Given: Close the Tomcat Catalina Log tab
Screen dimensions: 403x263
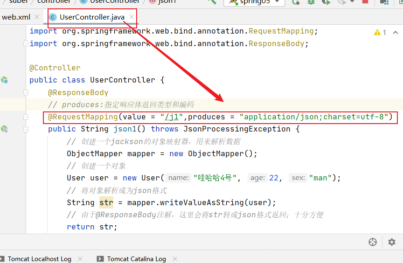Looking at the screenshot, I should coord(175,259).
